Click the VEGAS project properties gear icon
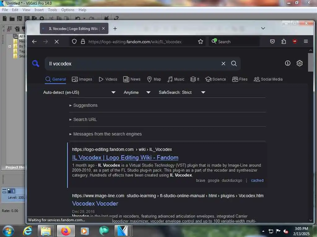Screen dimensions: 317x237 pos(42,19)
